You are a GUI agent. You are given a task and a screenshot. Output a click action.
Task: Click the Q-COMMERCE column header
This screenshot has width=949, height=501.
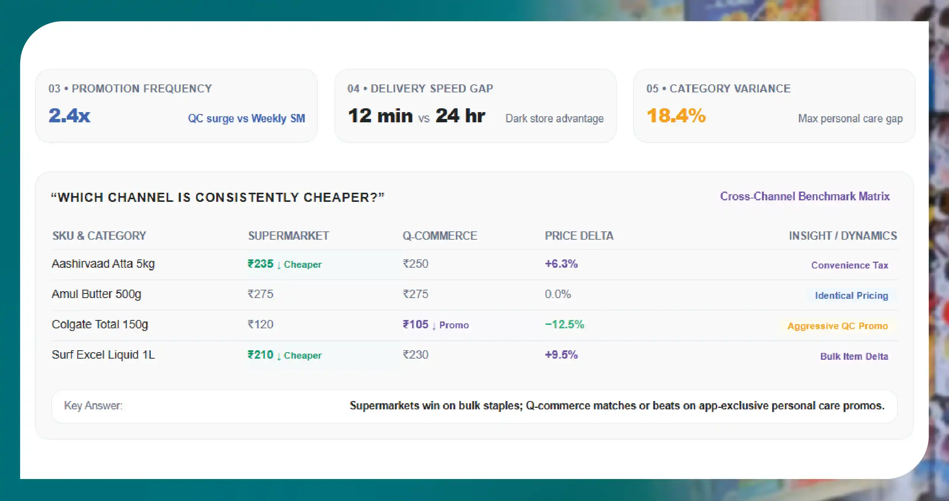point(440,236)
